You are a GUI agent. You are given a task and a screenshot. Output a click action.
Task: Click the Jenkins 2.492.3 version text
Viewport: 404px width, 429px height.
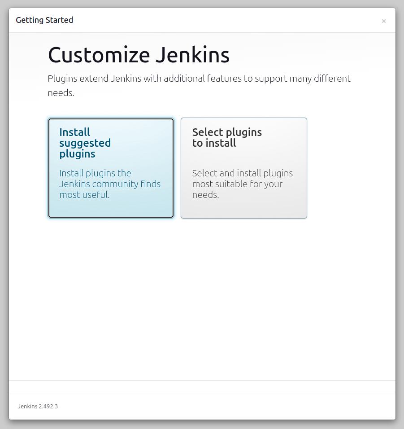click(x=38, y=406)
